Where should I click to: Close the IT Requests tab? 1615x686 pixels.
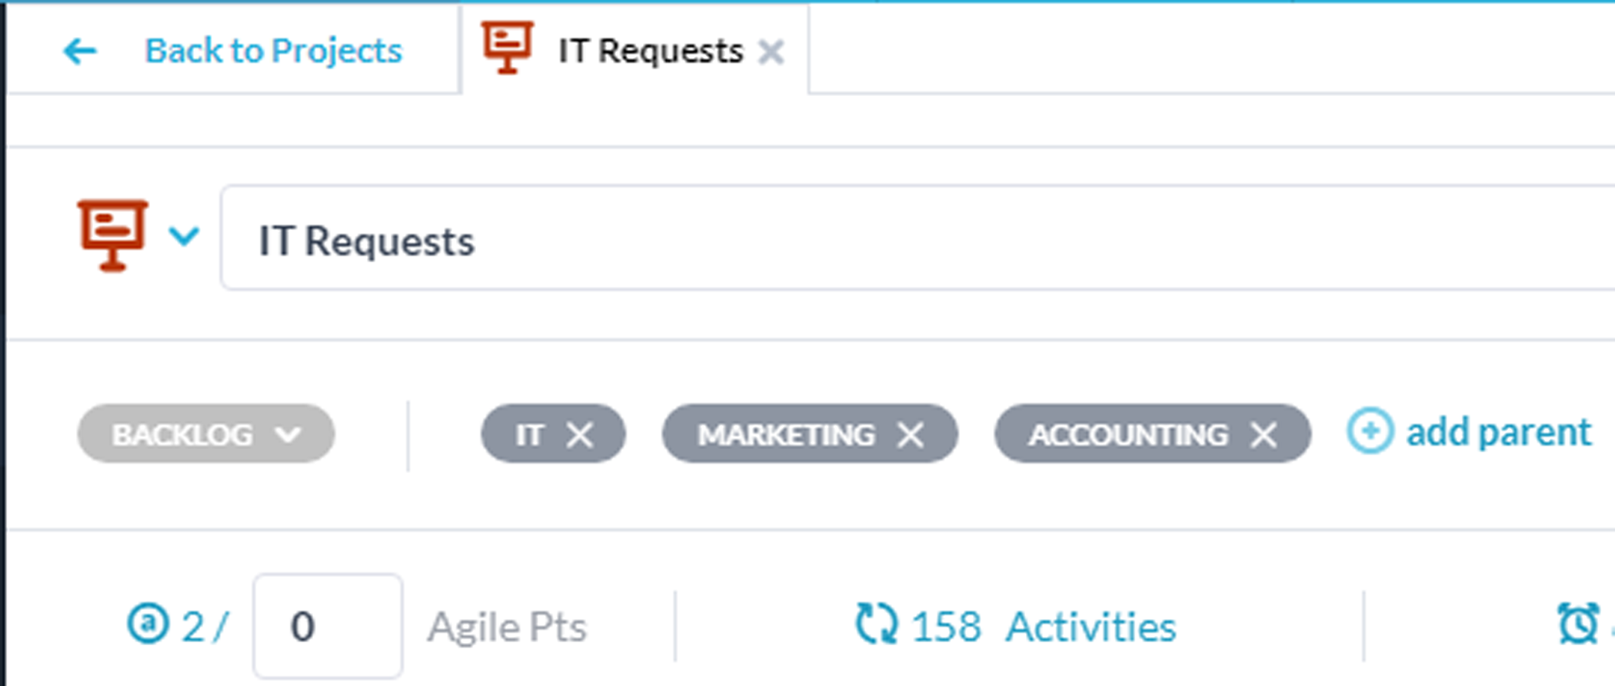771,52
